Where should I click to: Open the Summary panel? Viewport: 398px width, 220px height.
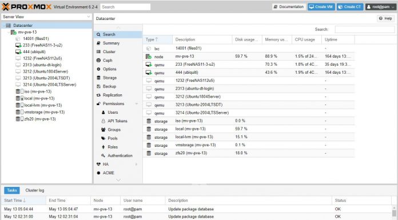click(x=118, y=43)
